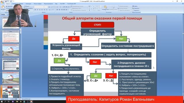Screen dimensions: 184x103
Task: Open customize quick access toolbar arrow
Action: click(x=14, y=1)
